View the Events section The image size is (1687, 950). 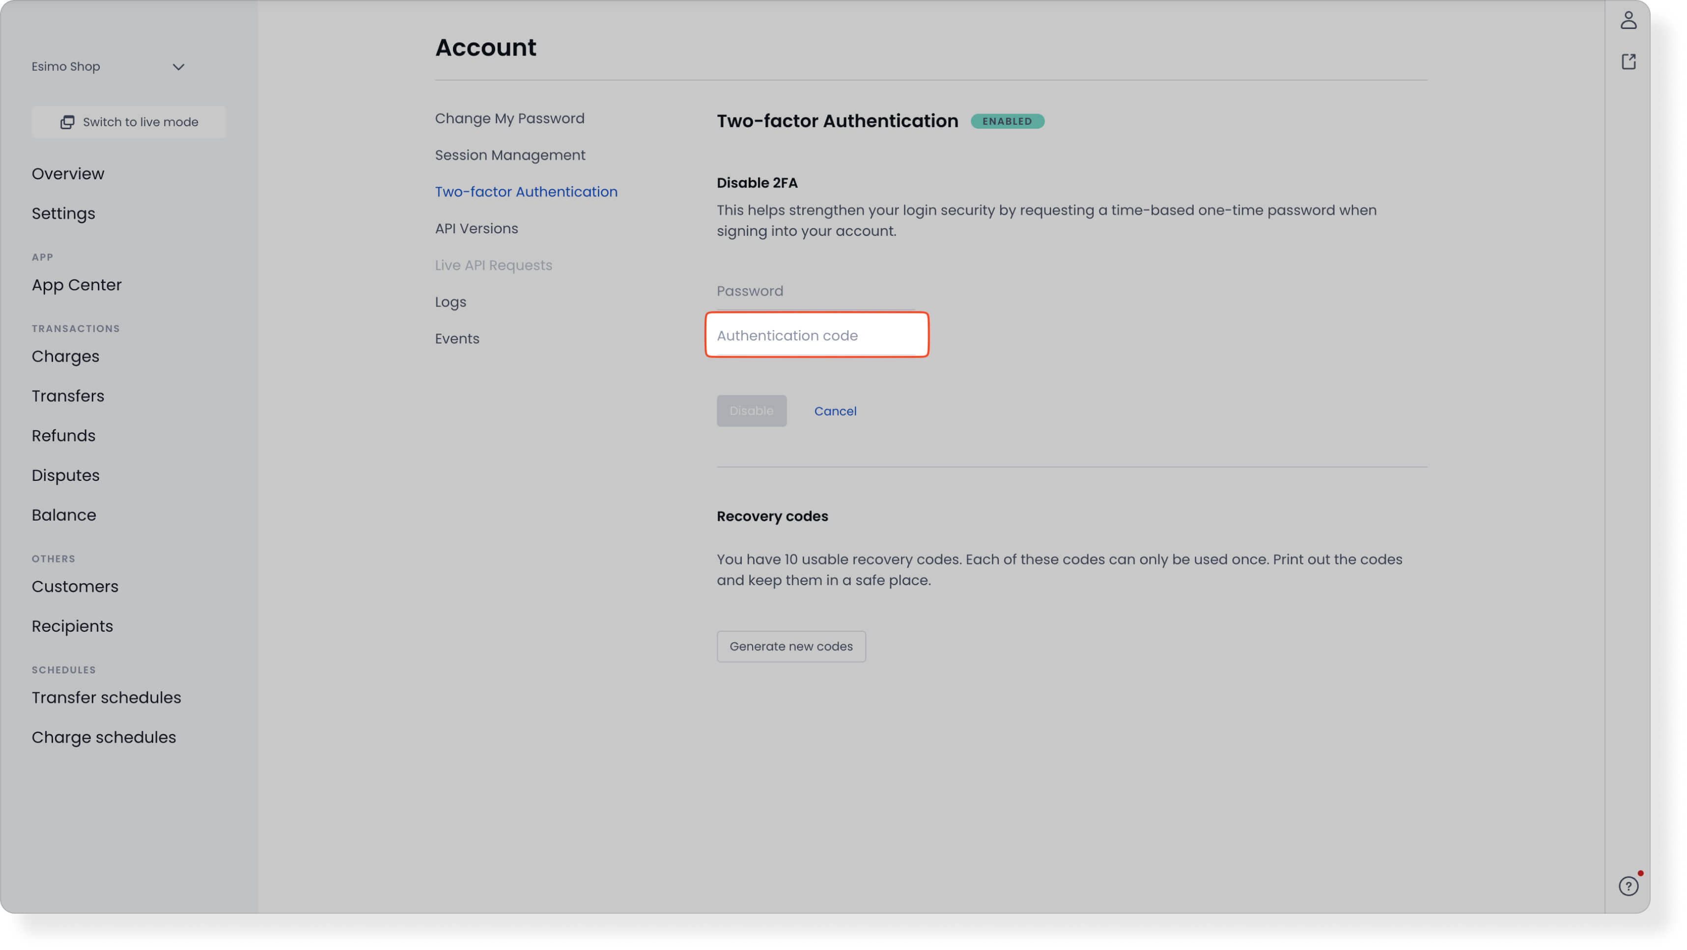456,338
